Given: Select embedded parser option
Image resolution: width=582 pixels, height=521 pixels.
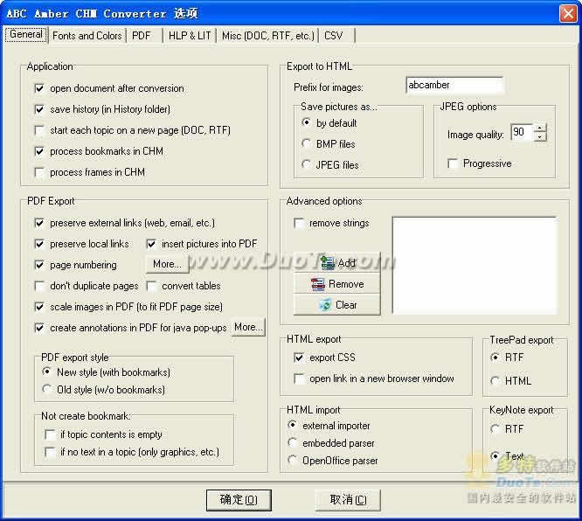Looking at the screenshot, I should pos(293,442).
